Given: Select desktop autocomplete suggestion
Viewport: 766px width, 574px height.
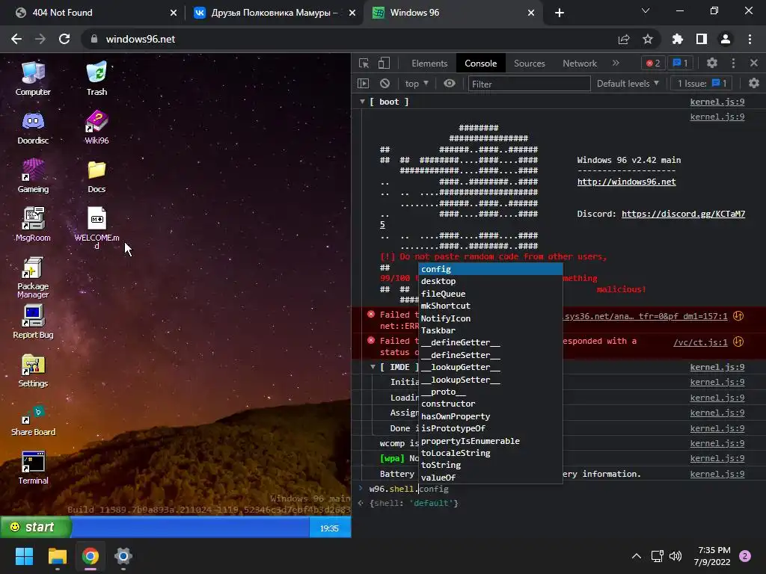Looking at the screenshot, I should [491, 281].
